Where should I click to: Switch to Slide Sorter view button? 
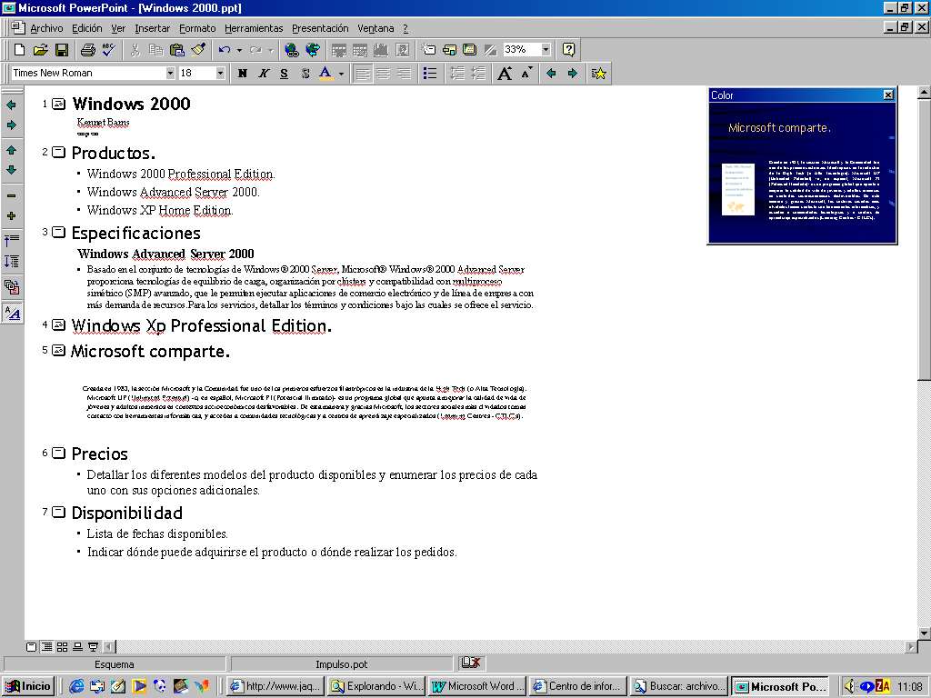(63, 647)
